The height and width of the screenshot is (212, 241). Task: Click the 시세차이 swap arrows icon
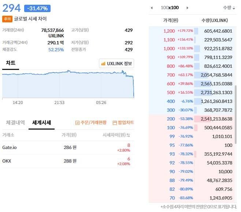pyautogui.click(x=129, y=135)
